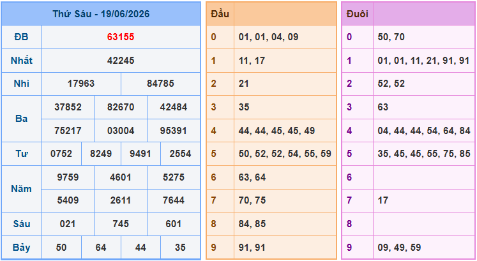Click Đầu row 2 value 21

(x=244, y=84)
